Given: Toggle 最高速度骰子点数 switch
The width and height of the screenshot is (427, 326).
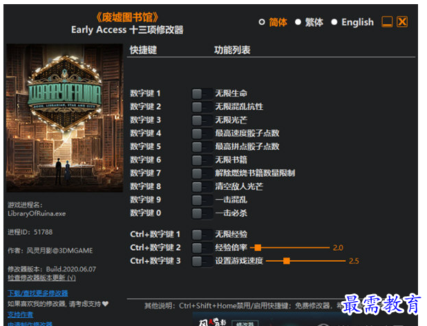Looking at the screenshot, I should coord(202,133).
